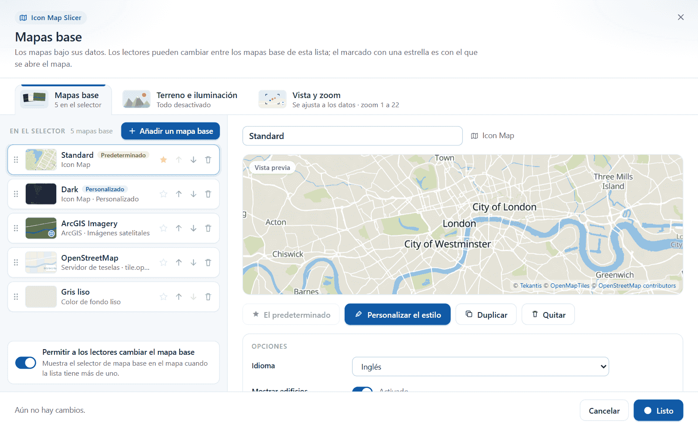Select the Gris liso thumbnail
Screen dimensions: 698x428
[x=41, y=297]
